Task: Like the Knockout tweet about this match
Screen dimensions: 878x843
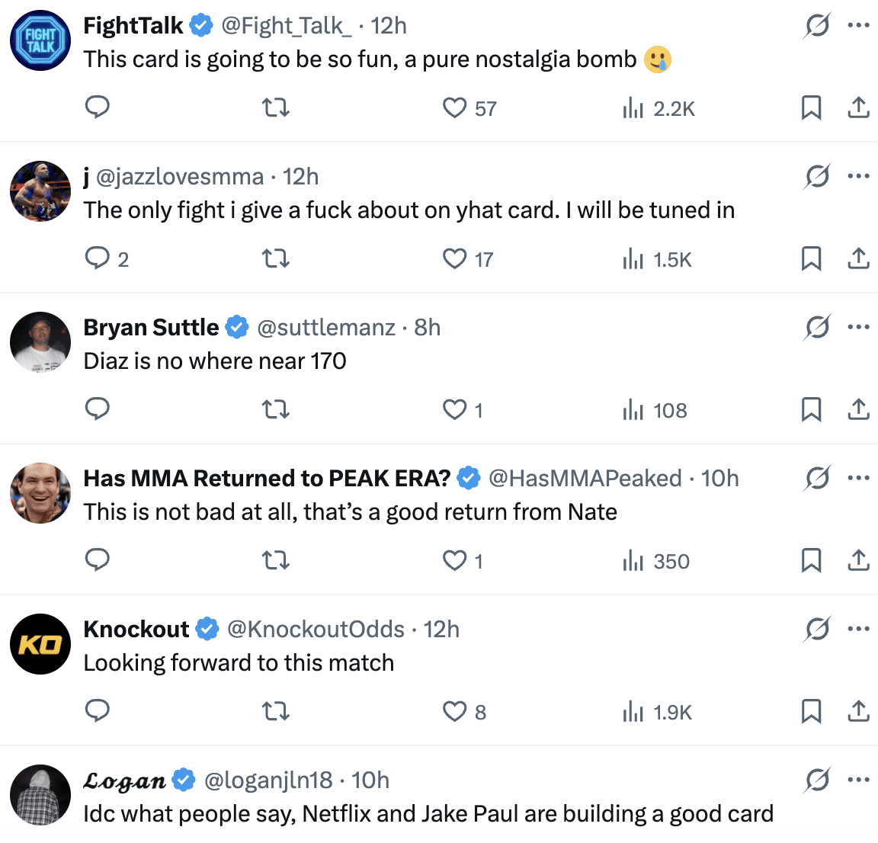Action: pyautogui.click(x=455, y=712)
